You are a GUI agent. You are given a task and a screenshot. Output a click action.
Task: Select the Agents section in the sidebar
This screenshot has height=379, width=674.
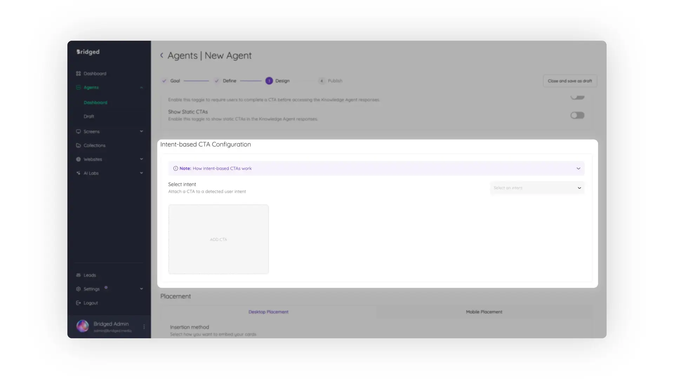91,87
